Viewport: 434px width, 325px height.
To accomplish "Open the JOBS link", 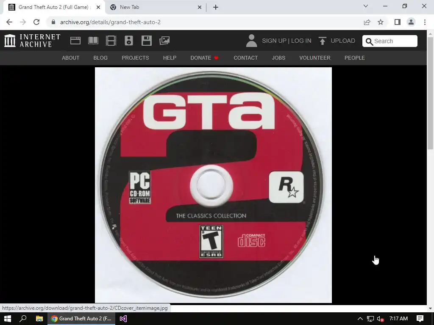I will 278,58.
